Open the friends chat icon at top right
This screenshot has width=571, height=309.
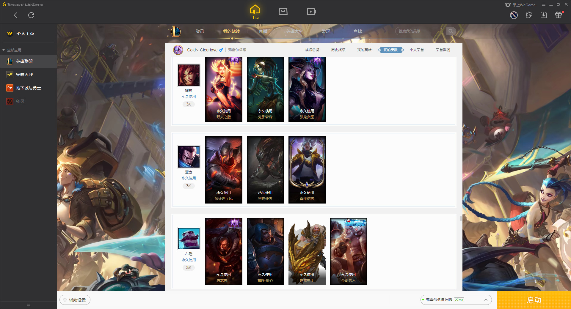pyautogui.click(x=529, y=15)
